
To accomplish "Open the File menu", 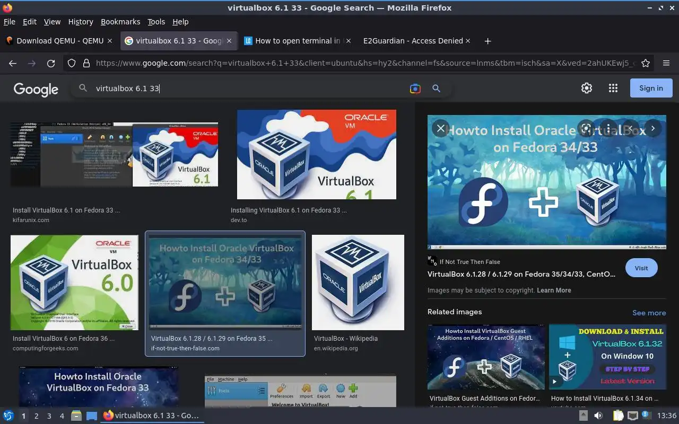I will pyautogui.click(x=9, y=22).
